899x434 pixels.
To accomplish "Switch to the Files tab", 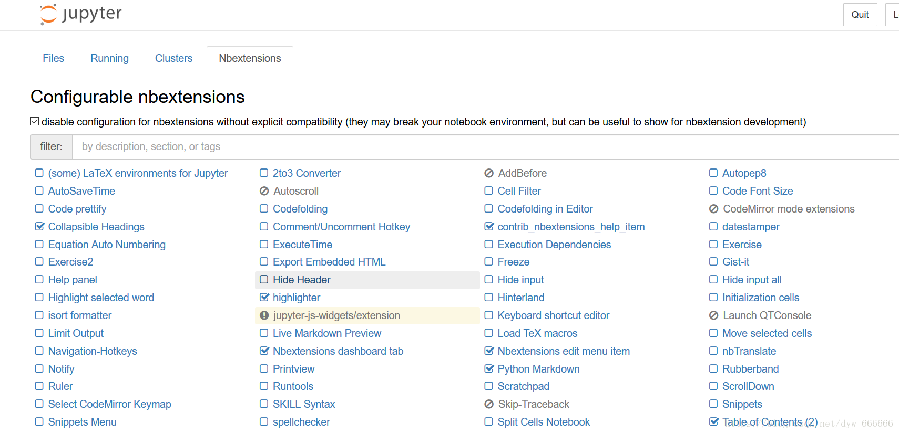I will [54, 58].
